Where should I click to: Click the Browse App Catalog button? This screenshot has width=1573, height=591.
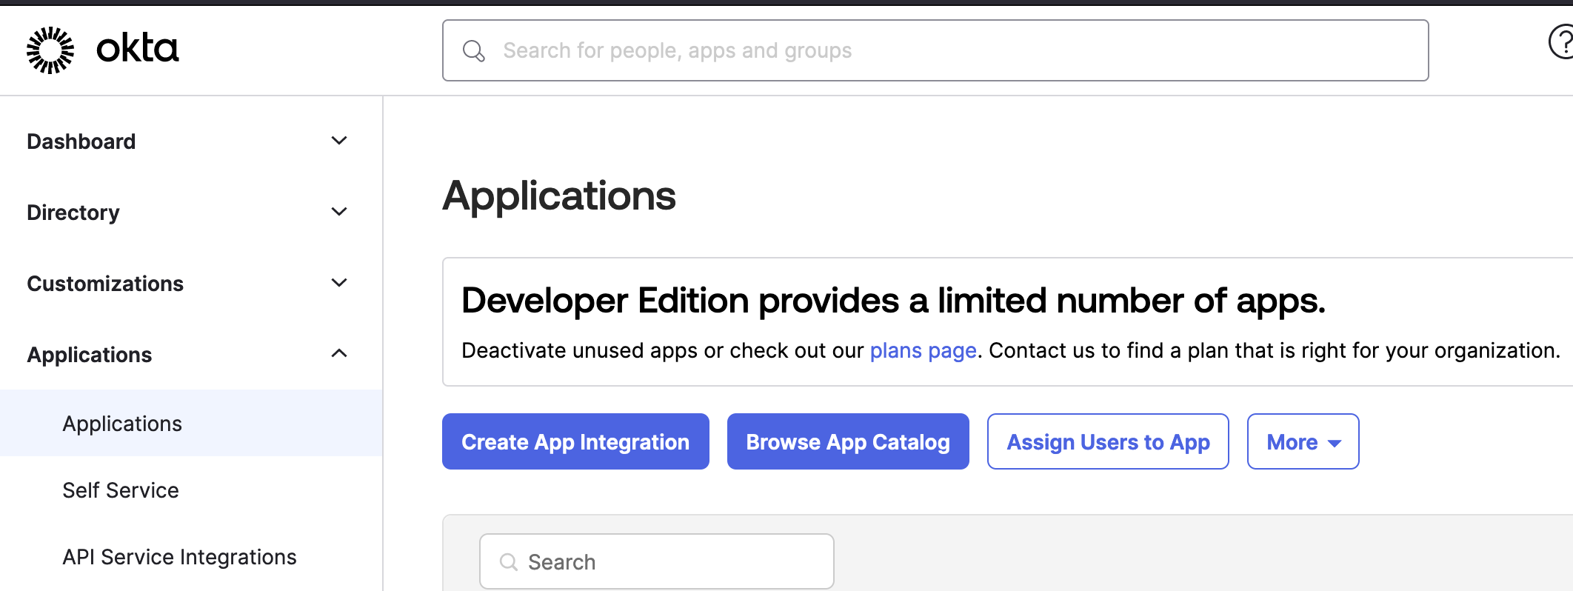(x=848, y=442)
